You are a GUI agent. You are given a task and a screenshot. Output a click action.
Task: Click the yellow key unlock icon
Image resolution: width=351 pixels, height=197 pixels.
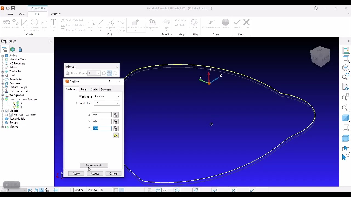click(116, 135)
